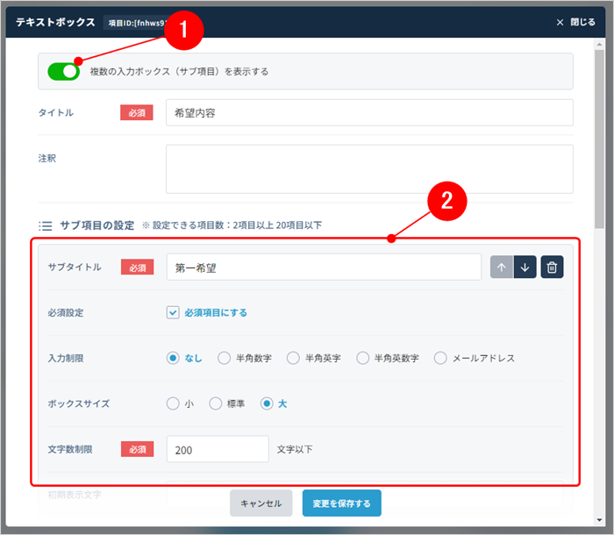This screenshot has height=535, width=614.
Task: Click the サブ項目の設定 heading
Action: click(97, 225)
